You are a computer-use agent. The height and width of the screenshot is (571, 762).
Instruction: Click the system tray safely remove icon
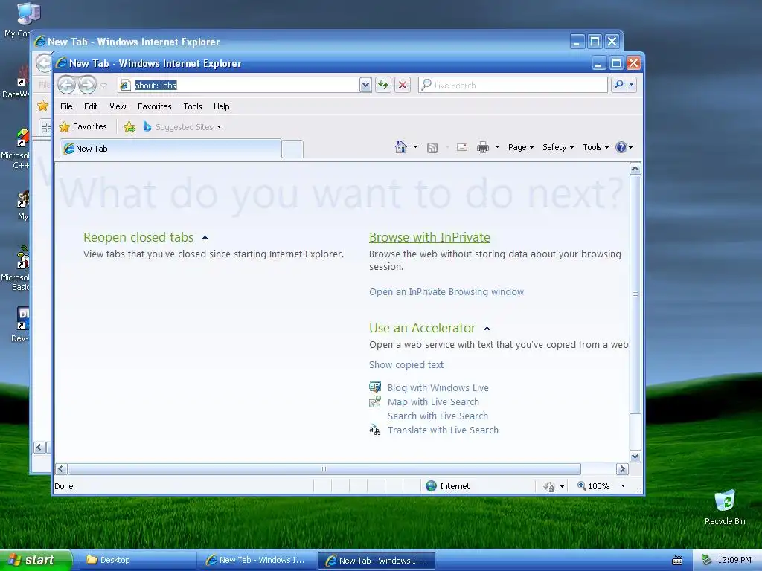707,560
